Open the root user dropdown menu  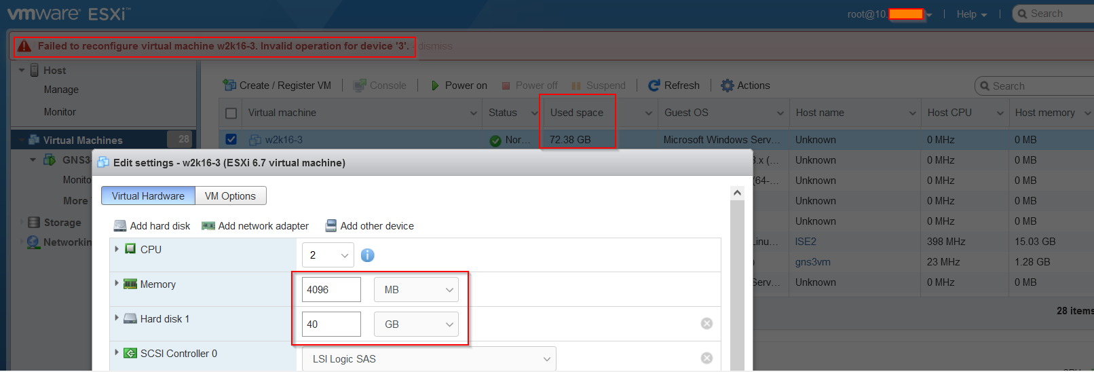890,14
